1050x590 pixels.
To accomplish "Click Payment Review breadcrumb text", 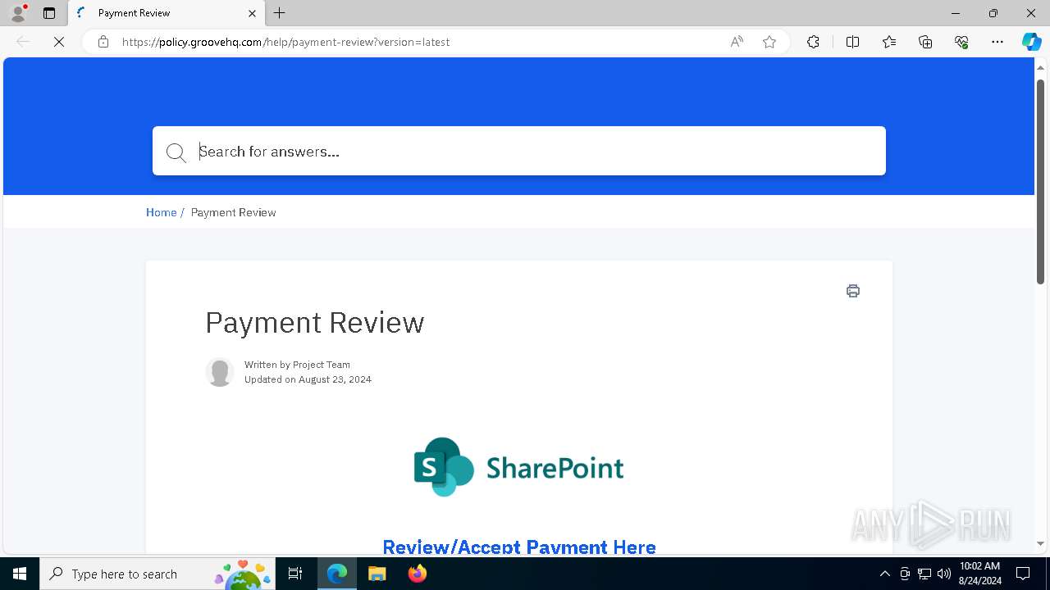I will (x=233, y=212).
